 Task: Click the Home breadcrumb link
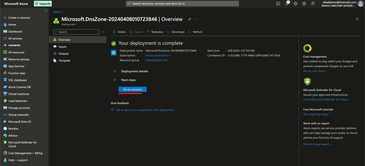(x=57, y=12)
